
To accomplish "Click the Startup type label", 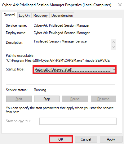I will pos(15,69).
